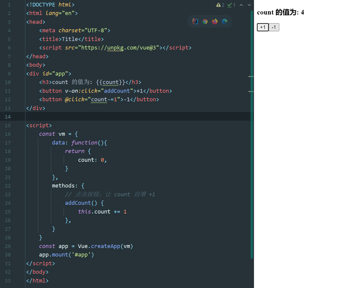The image size is (364, 288).
Task: Launch the page in Firefox browser
Action: pos(215,21)
